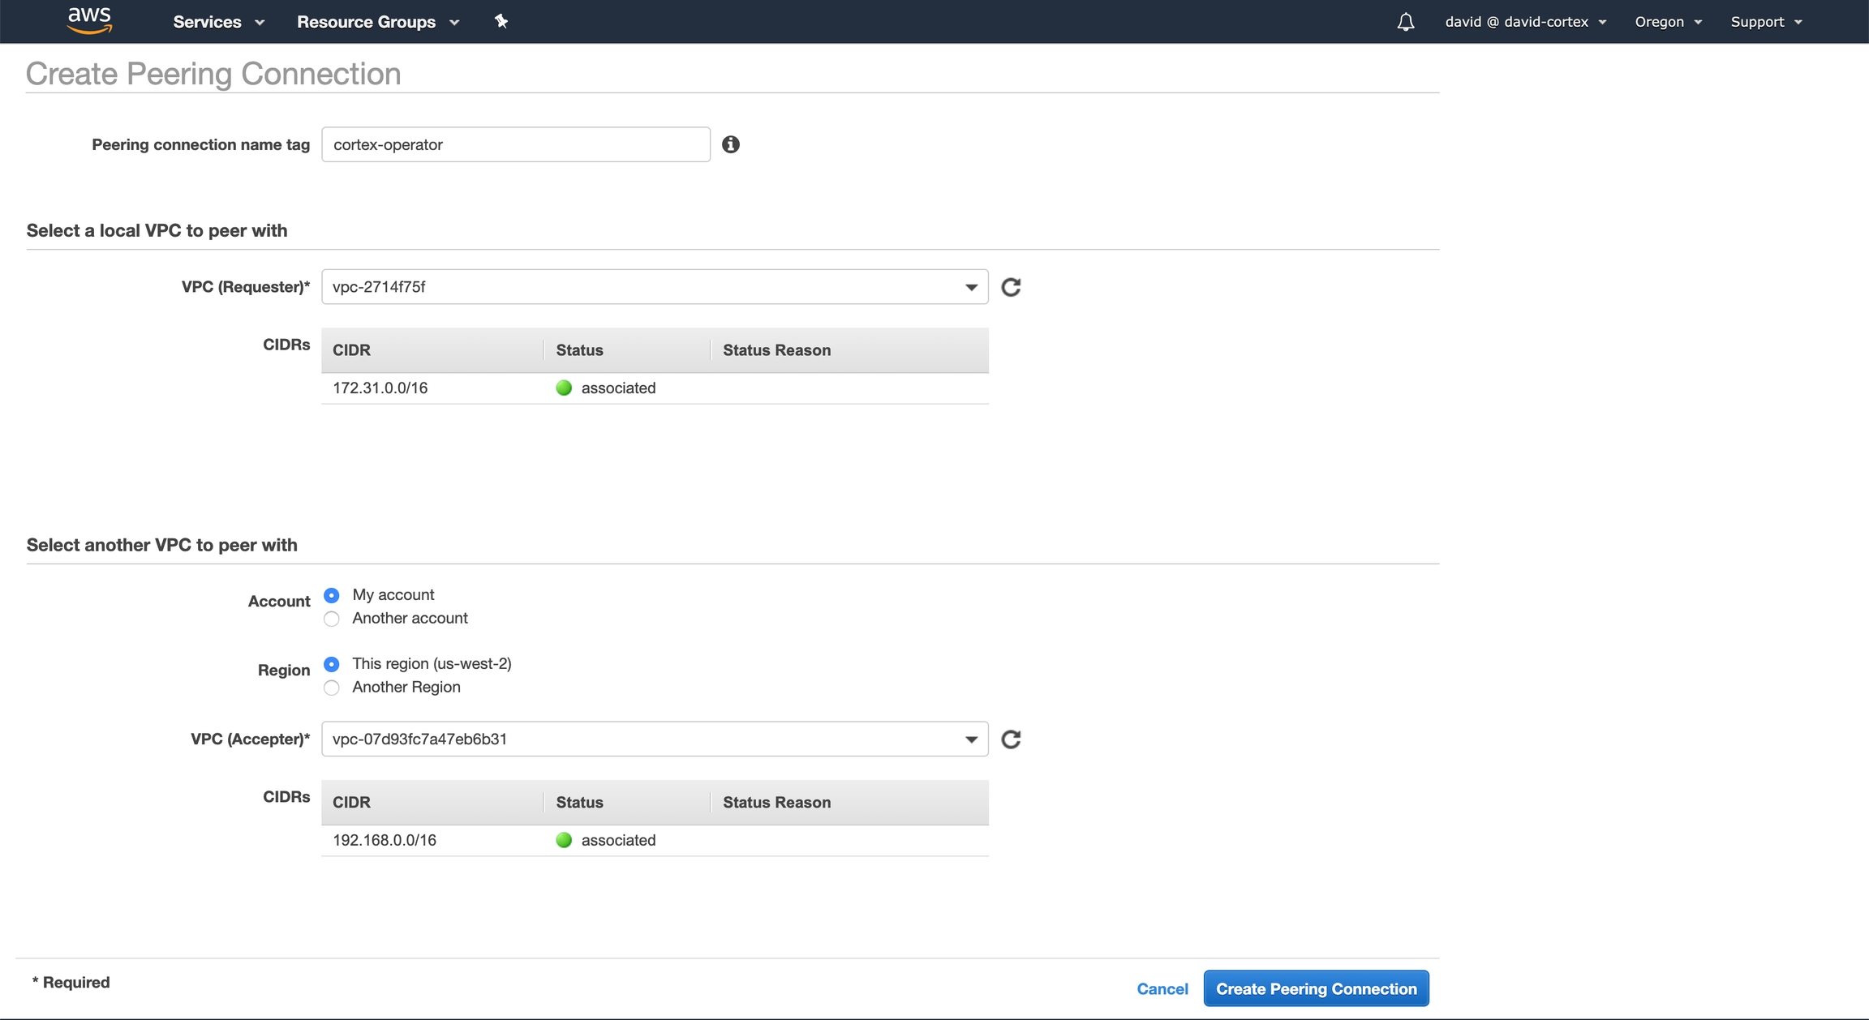Open the VPC (Requester) dropdown
The image size is (1869, 1020).
pyautogui.click(x=654, y=287)
